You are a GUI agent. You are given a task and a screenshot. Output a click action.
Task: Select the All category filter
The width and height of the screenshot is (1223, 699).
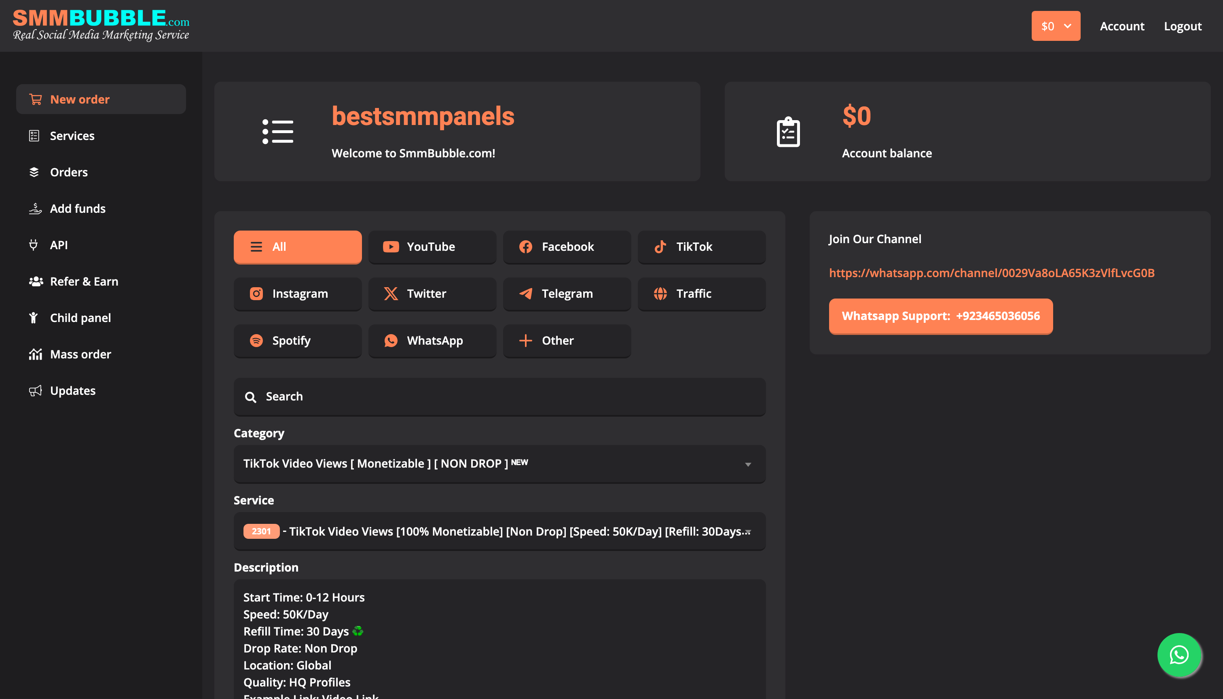[x=298, y=247]
